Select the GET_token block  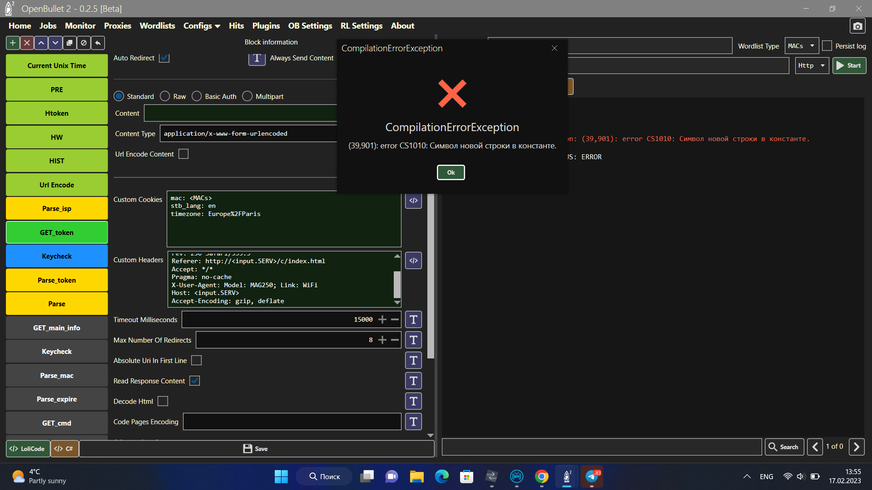coord(57,232)
